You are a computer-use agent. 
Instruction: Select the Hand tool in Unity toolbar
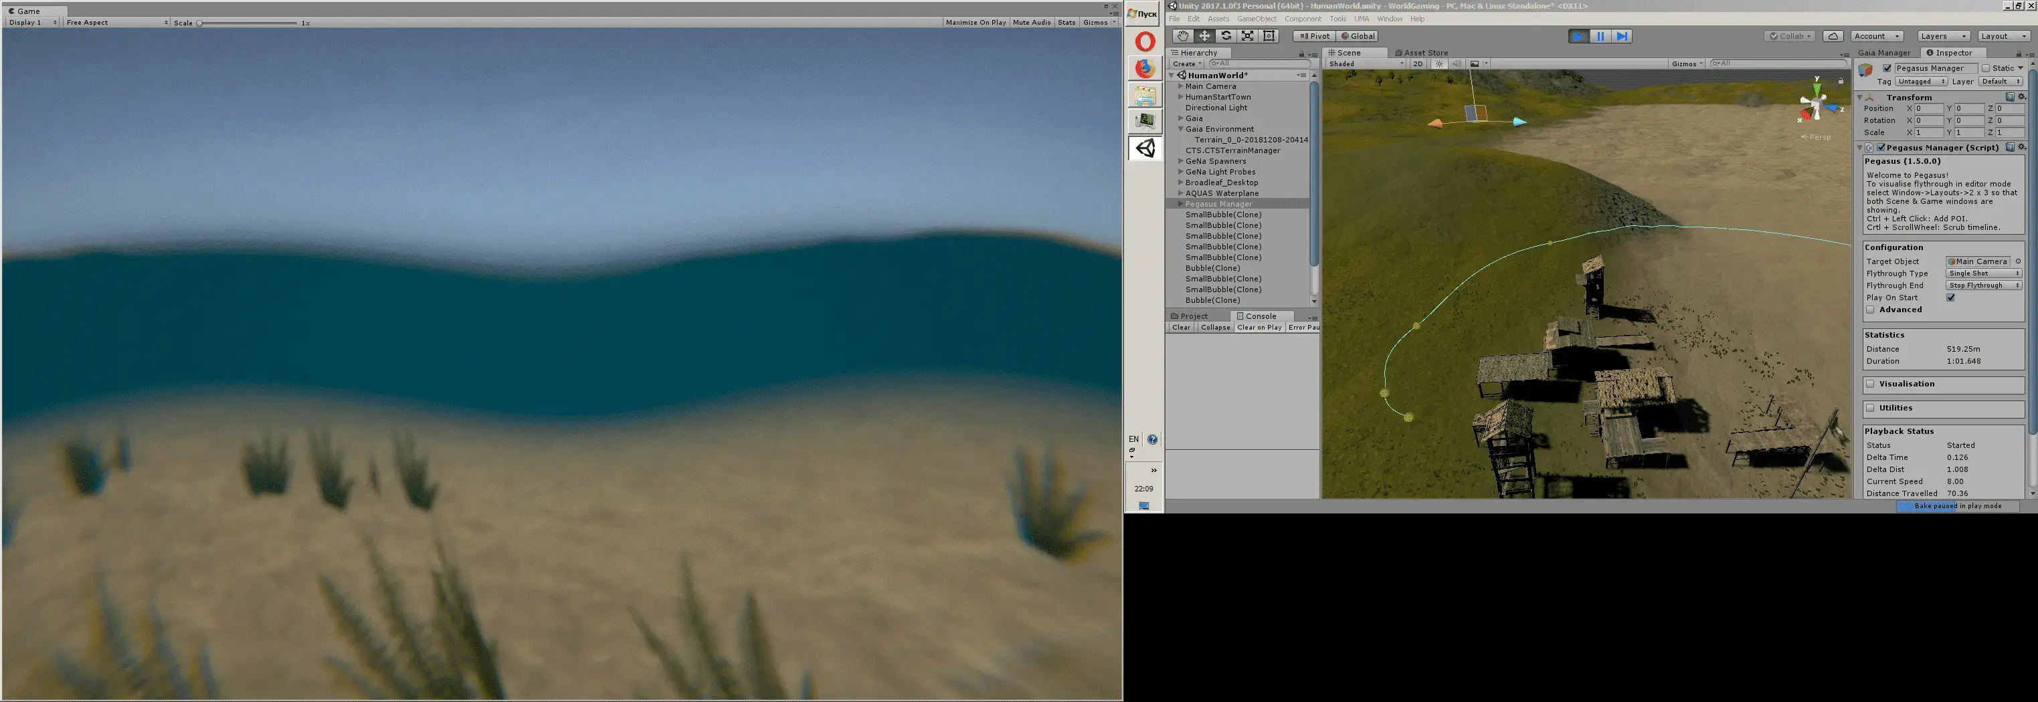click(x=1182, y=36)
